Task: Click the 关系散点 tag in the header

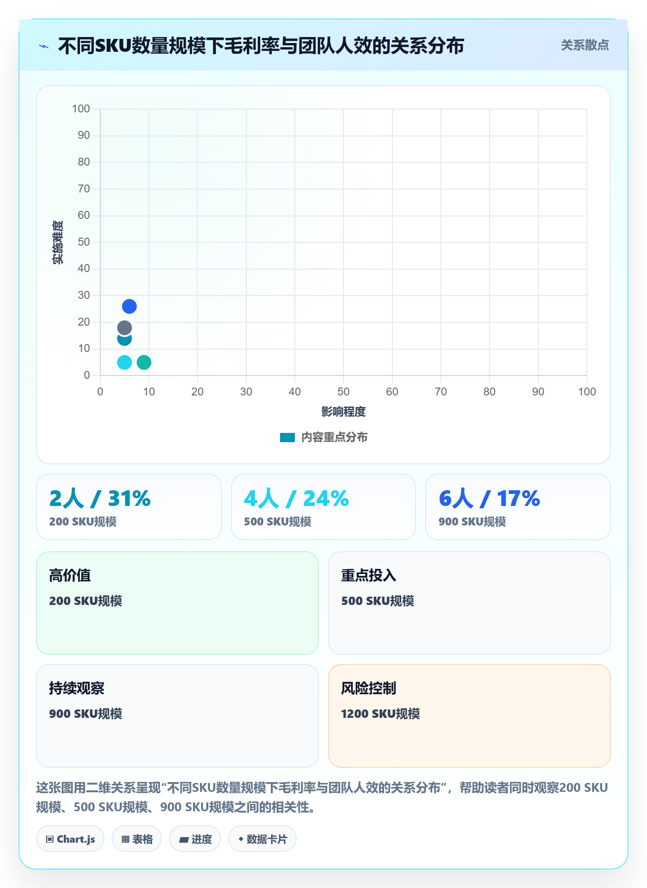Action: [585, 45]
